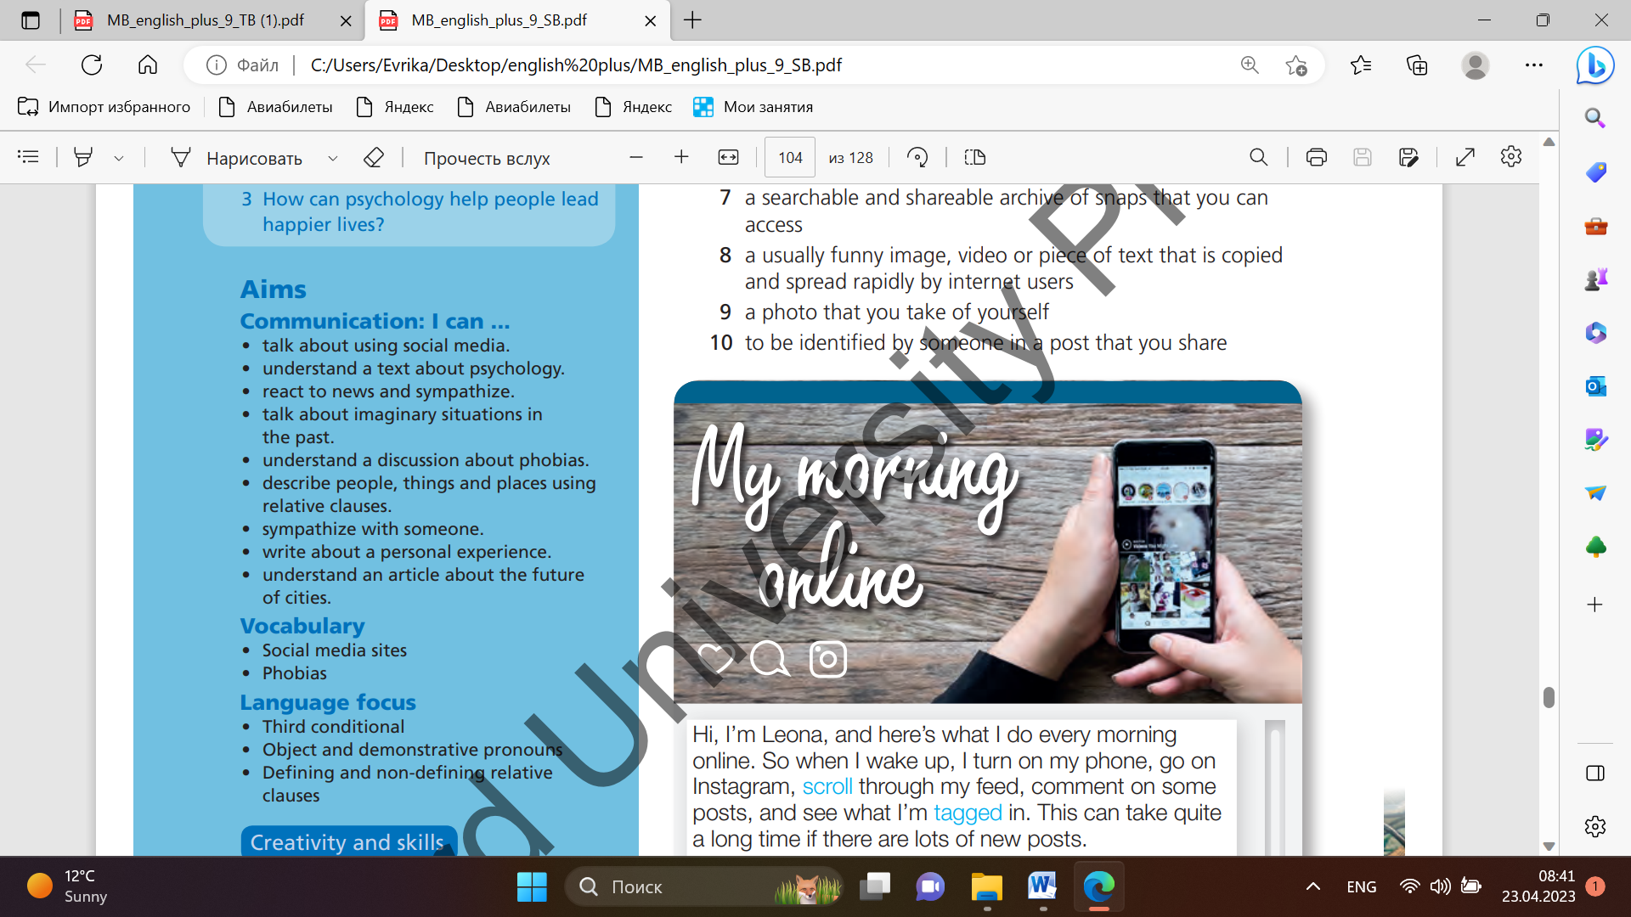Select the eraser tool in PDF toolbar

tap(373, 157)
